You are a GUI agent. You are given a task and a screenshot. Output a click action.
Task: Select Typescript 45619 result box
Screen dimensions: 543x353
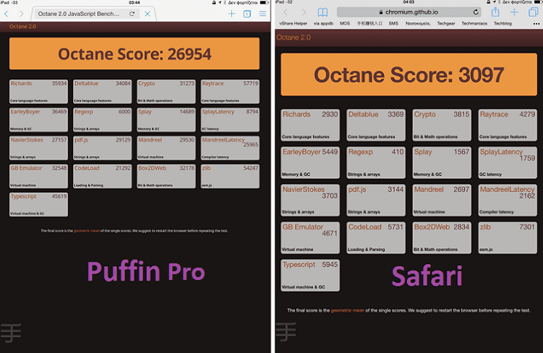pos(38,205)
